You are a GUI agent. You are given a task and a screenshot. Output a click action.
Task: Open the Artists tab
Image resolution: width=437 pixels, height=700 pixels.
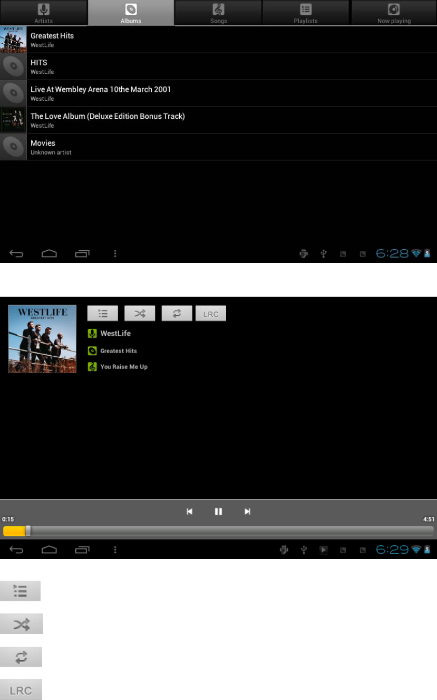[43, 13]
